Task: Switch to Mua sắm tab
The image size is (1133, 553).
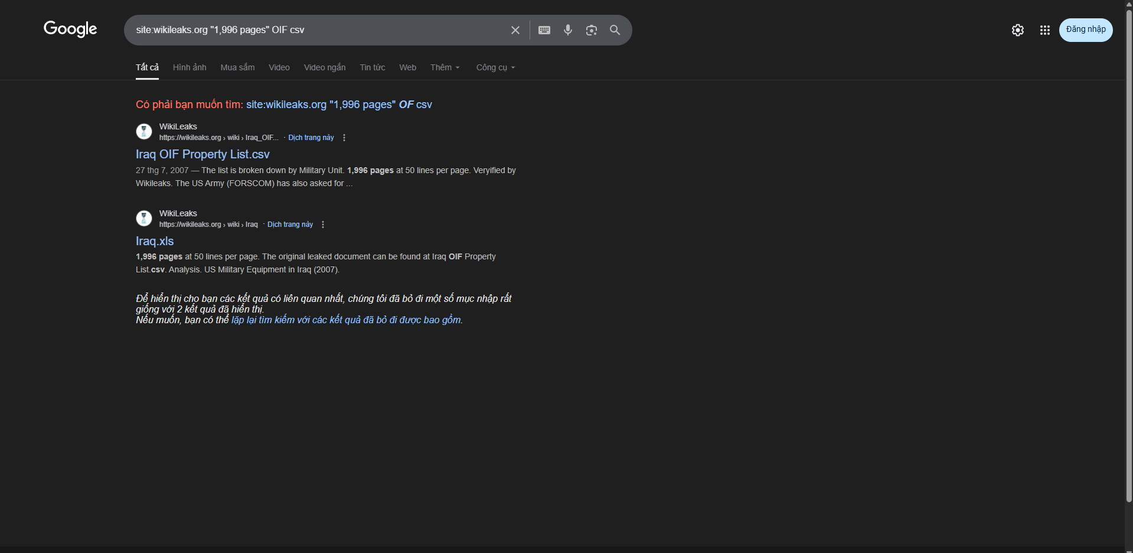Action: pyautogui.click(x=237, y=67)
